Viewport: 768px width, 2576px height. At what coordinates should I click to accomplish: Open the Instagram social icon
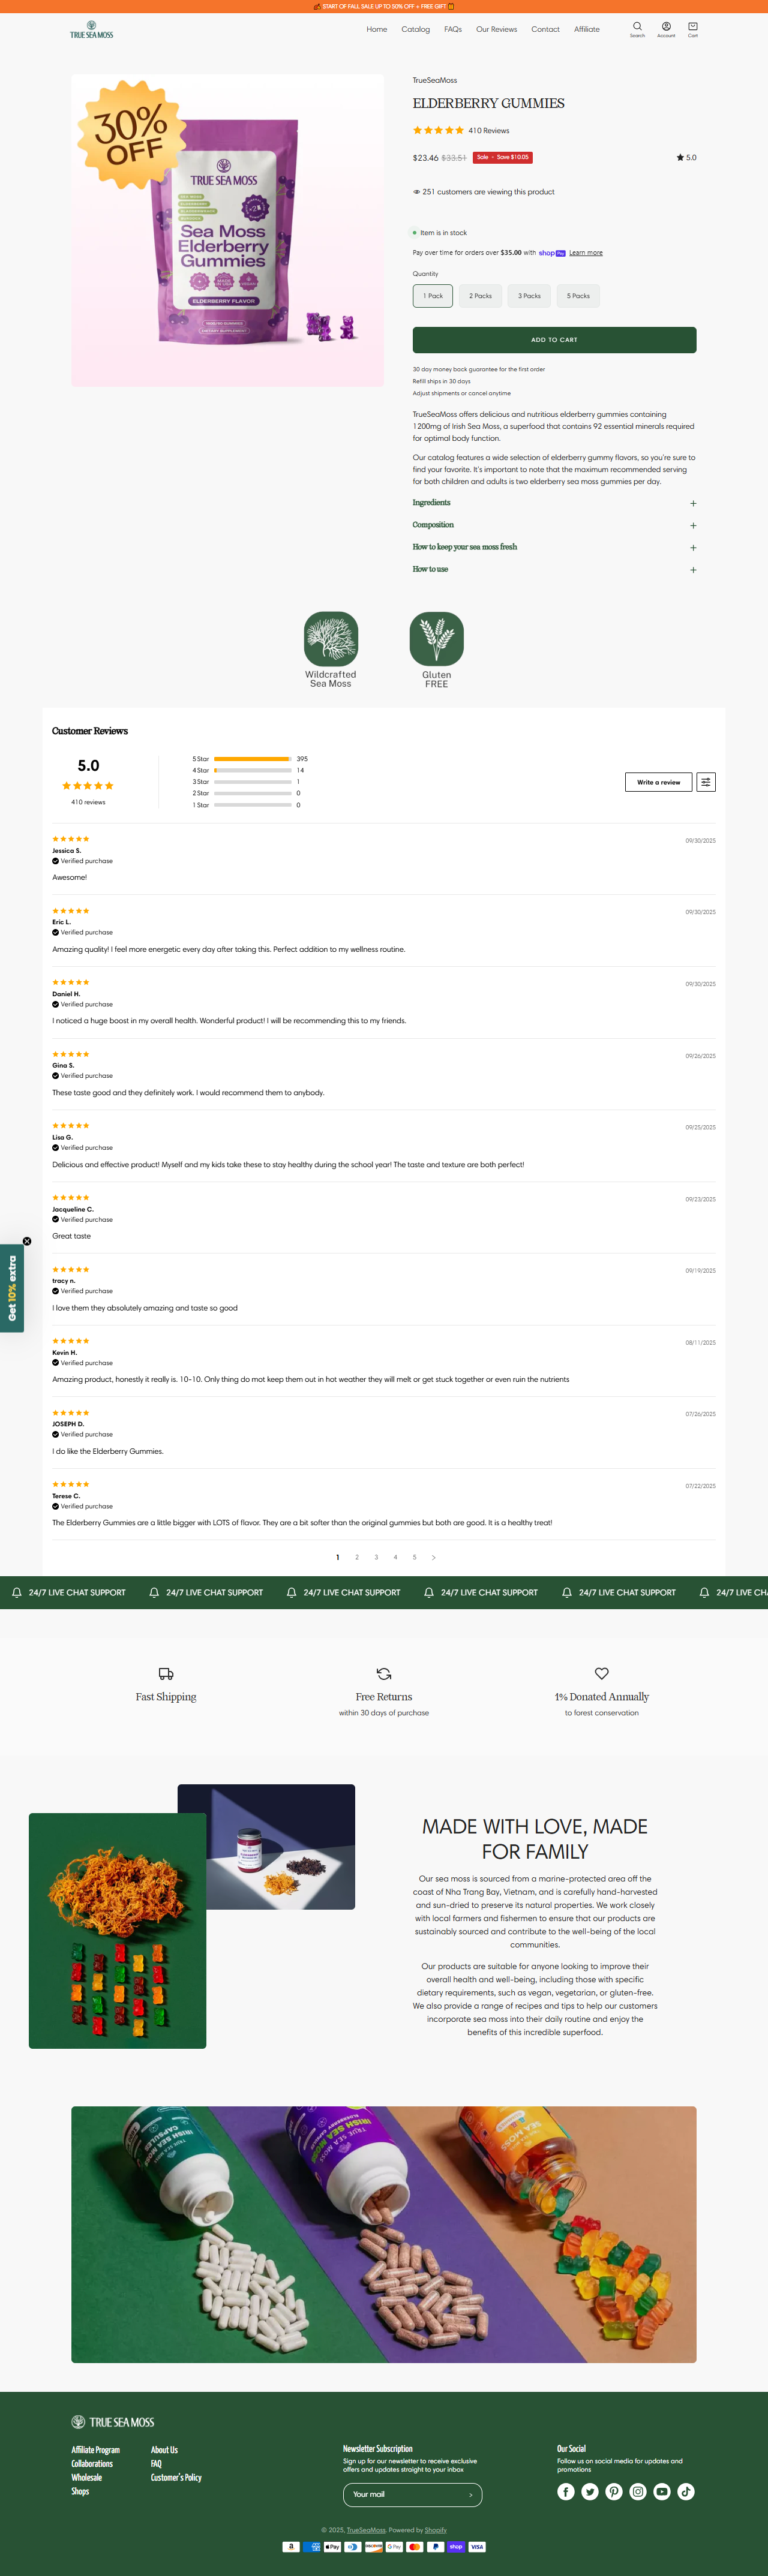638,2491
